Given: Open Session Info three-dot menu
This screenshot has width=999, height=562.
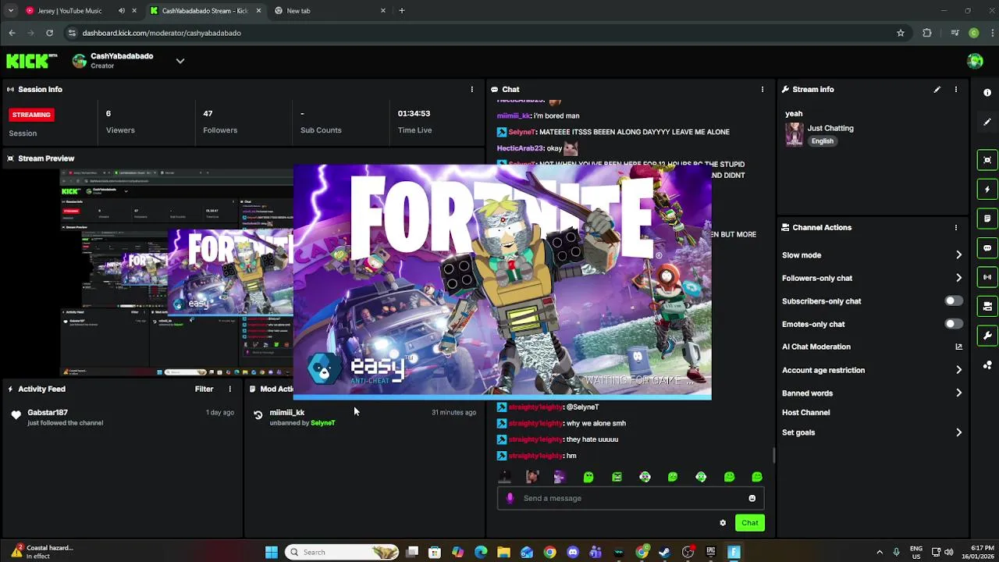Looking at the screenshot, I should click(471, 89).
